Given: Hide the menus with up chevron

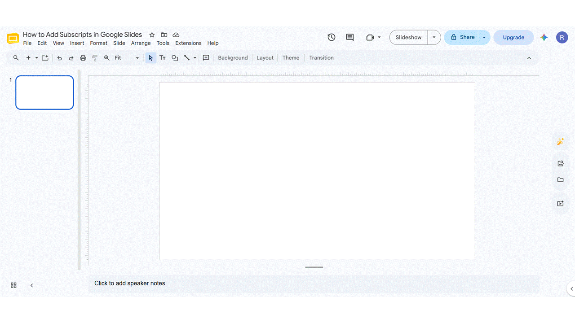Looking at the screenshot, I should click(x=529, y=58).
